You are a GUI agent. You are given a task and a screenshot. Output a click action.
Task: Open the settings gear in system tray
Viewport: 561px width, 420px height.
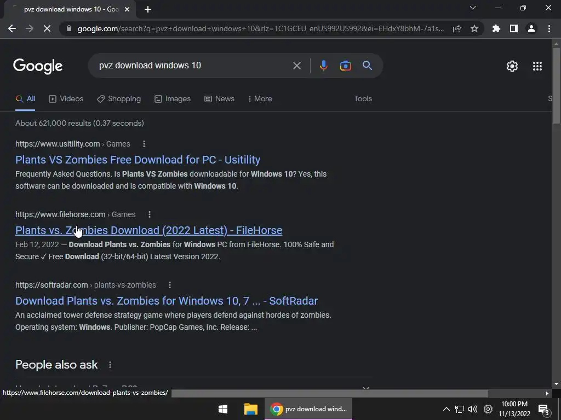click(488, 409)
